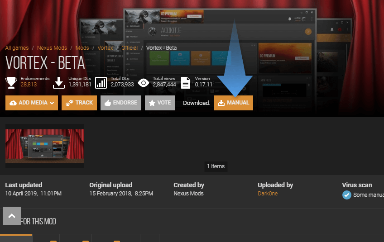
Task: Click the '1 items' gallery counter
Action: pyautogui.click(x=216, y=166)
